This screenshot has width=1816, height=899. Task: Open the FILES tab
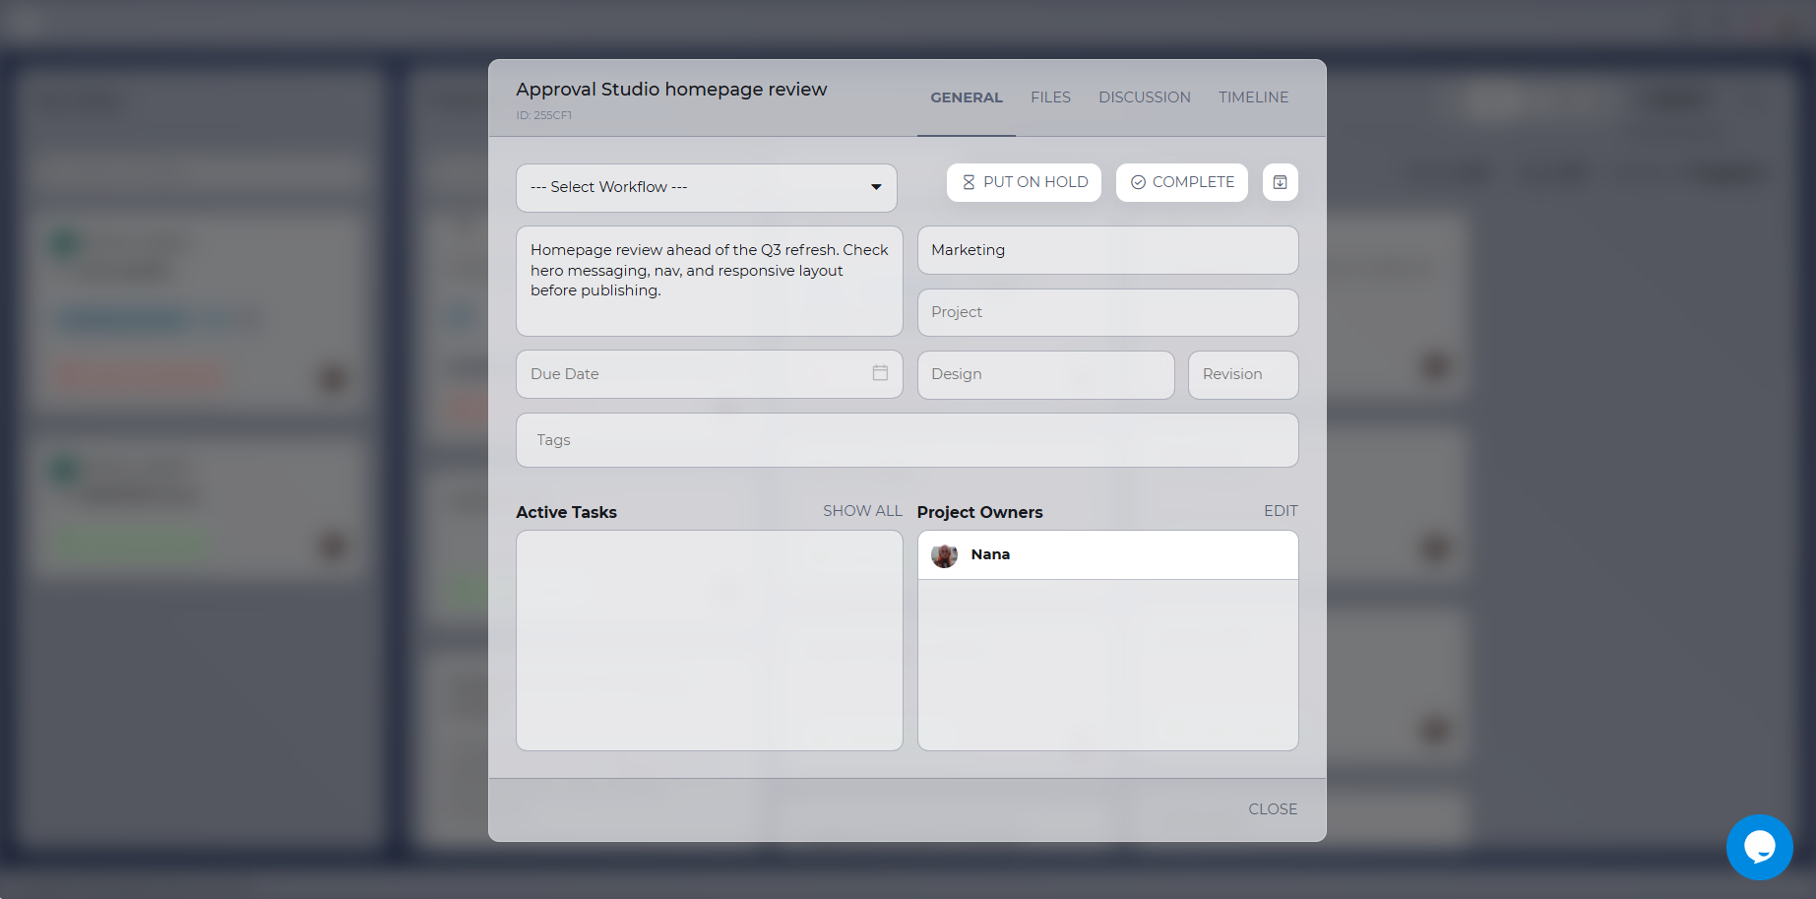pos(1050,97)
